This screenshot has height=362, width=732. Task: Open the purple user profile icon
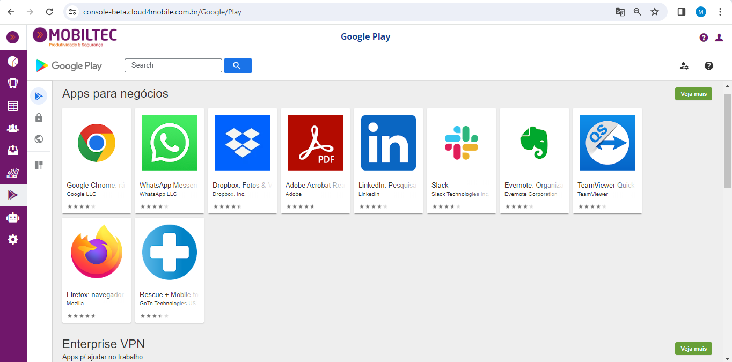pyautogui.click(x=719, y=38)
